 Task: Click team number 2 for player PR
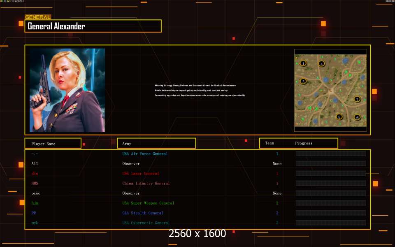(277, 213)
